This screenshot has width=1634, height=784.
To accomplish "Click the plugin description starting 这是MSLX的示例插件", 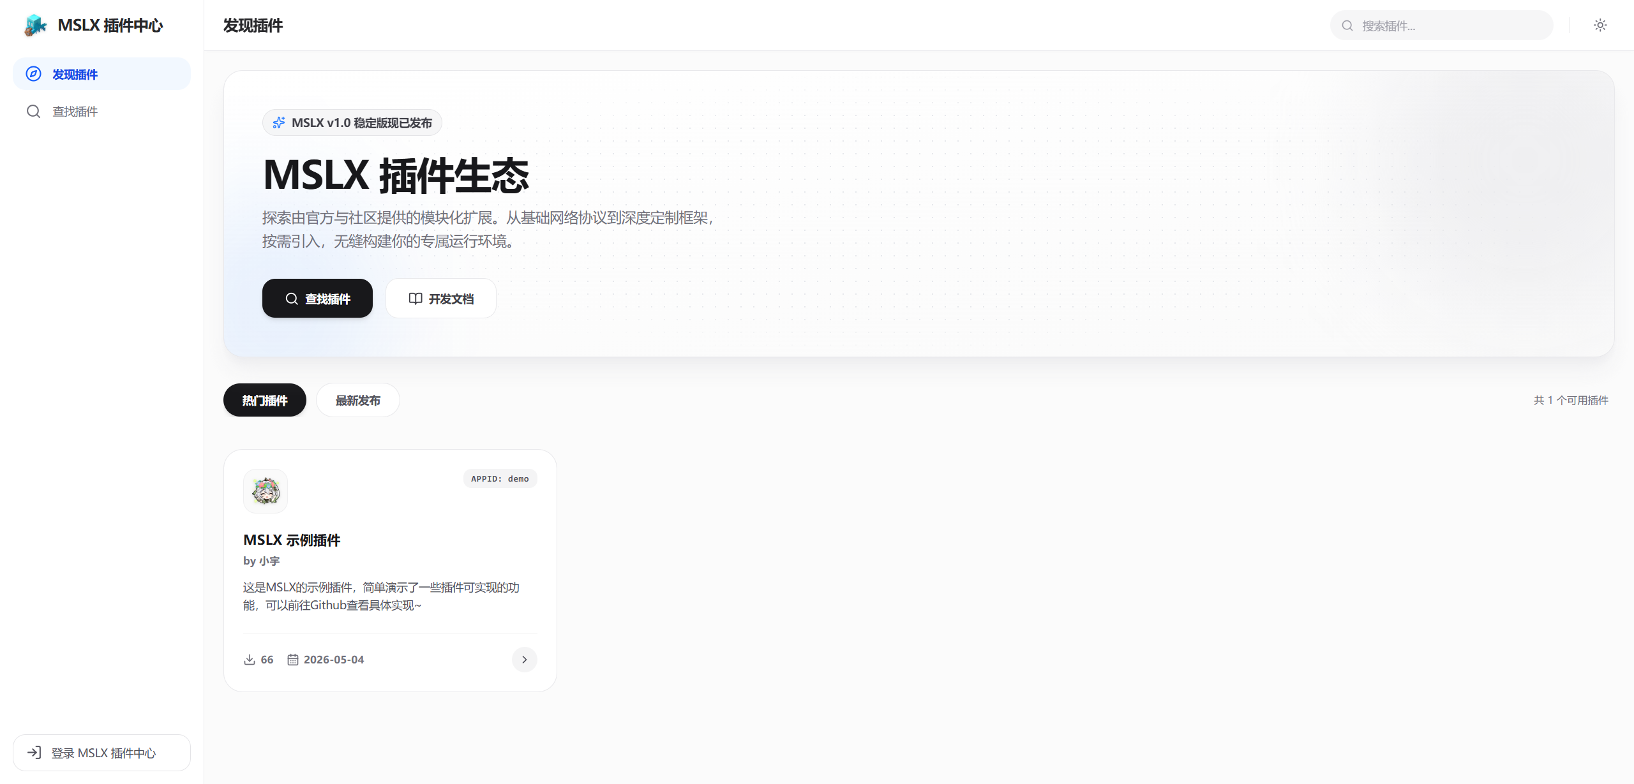I will [x=382, y=596].
